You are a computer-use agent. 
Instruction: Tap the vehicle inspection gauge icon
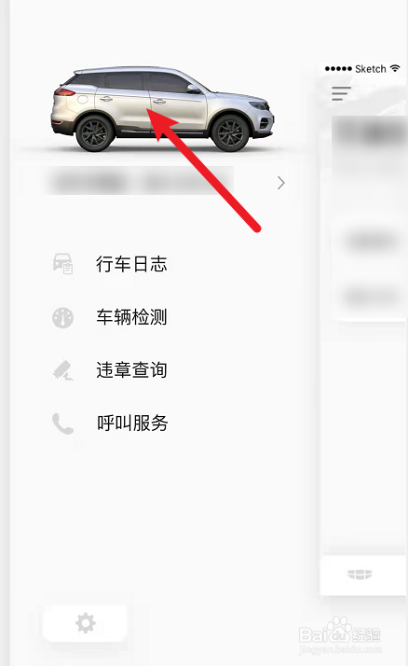62,317
